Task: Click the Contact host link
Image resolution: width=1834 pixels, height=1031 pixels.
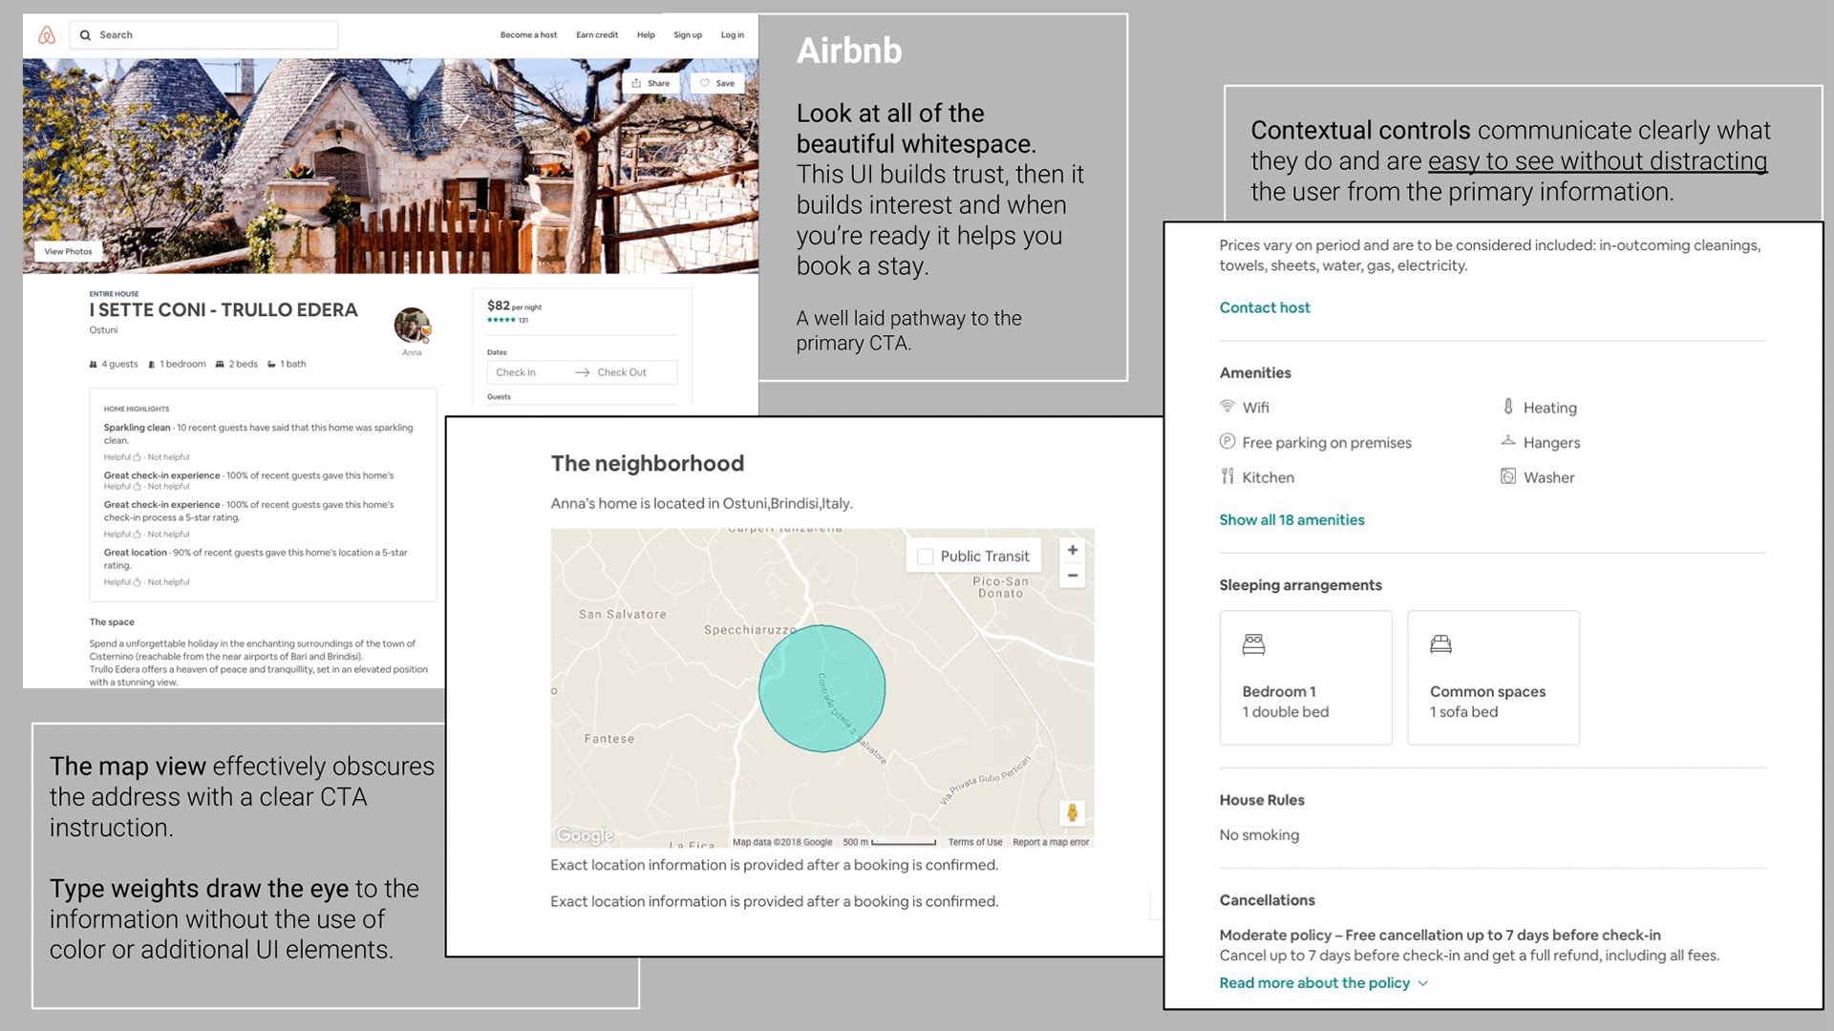Action: [x=1265, y=307]
